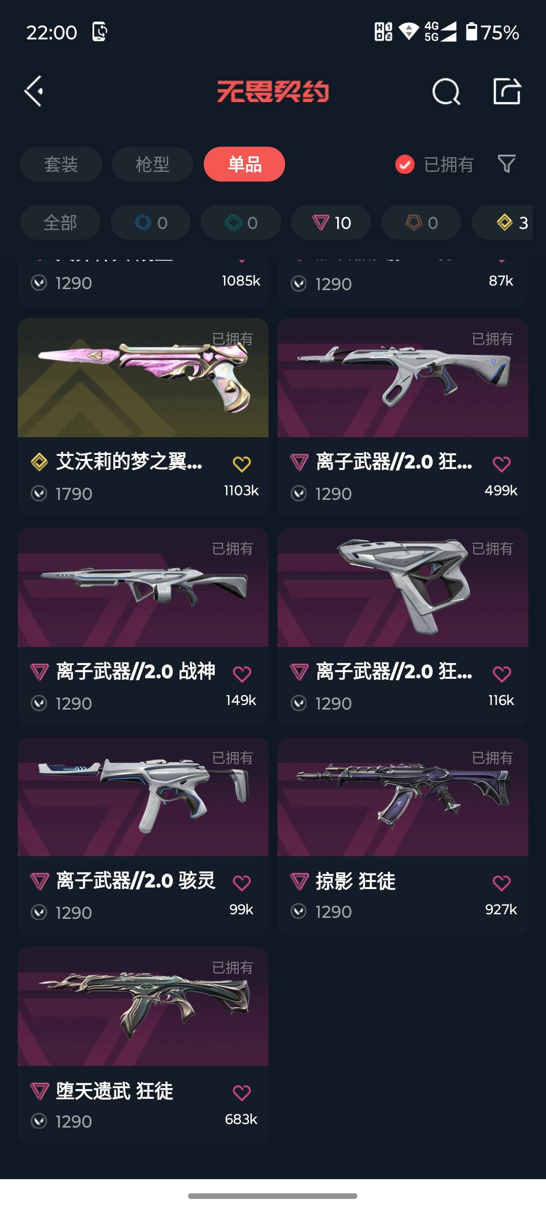The width and height of the screenshot is (546, 1213).
Task: Toggle heart on 堕天遗武 狂徒
Action: (x=242, y=1093)
